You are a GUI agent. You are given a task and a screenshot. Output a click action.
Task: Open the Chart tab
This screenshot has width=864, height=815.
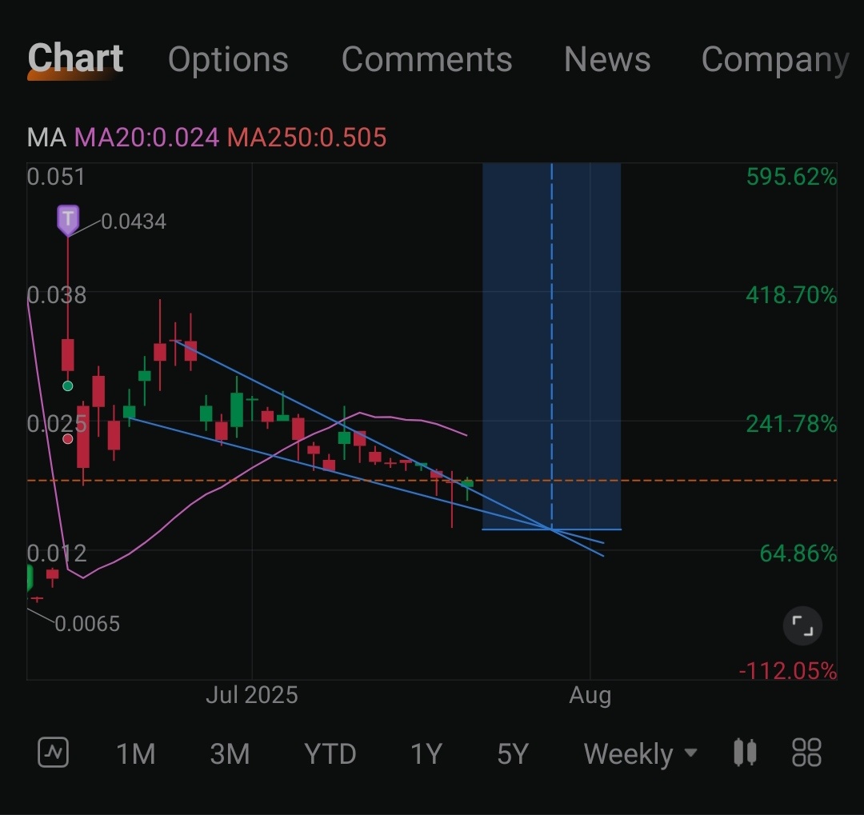click(75, 58)
